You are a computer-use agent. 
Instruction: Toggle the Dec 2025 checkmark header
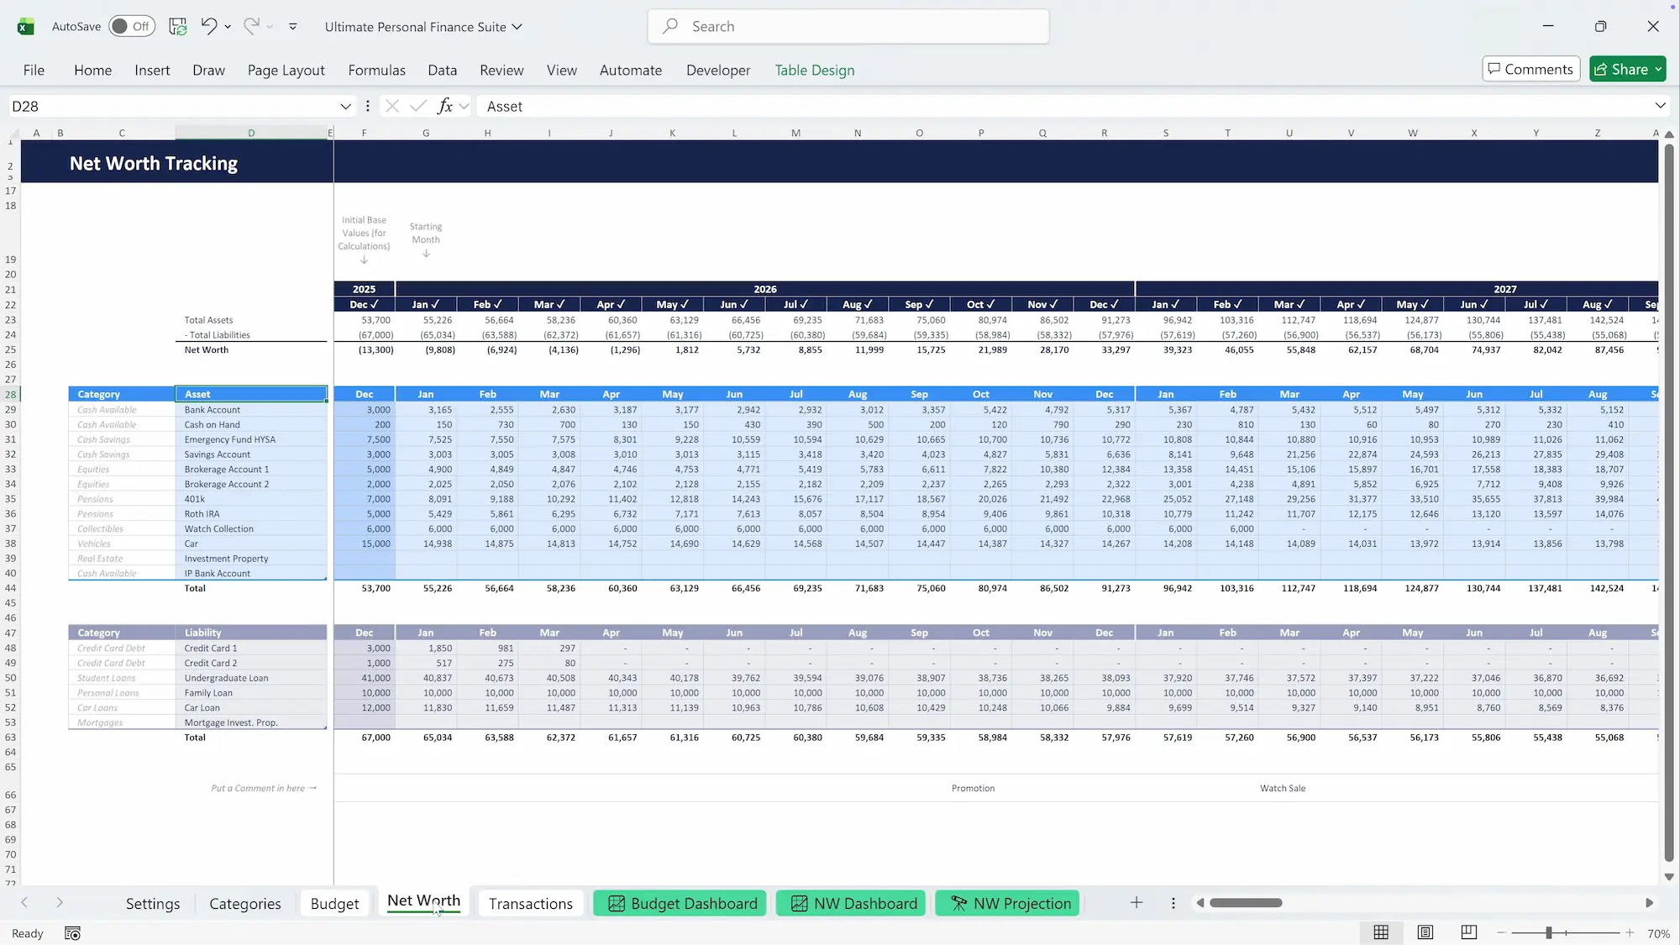[364, 304]
